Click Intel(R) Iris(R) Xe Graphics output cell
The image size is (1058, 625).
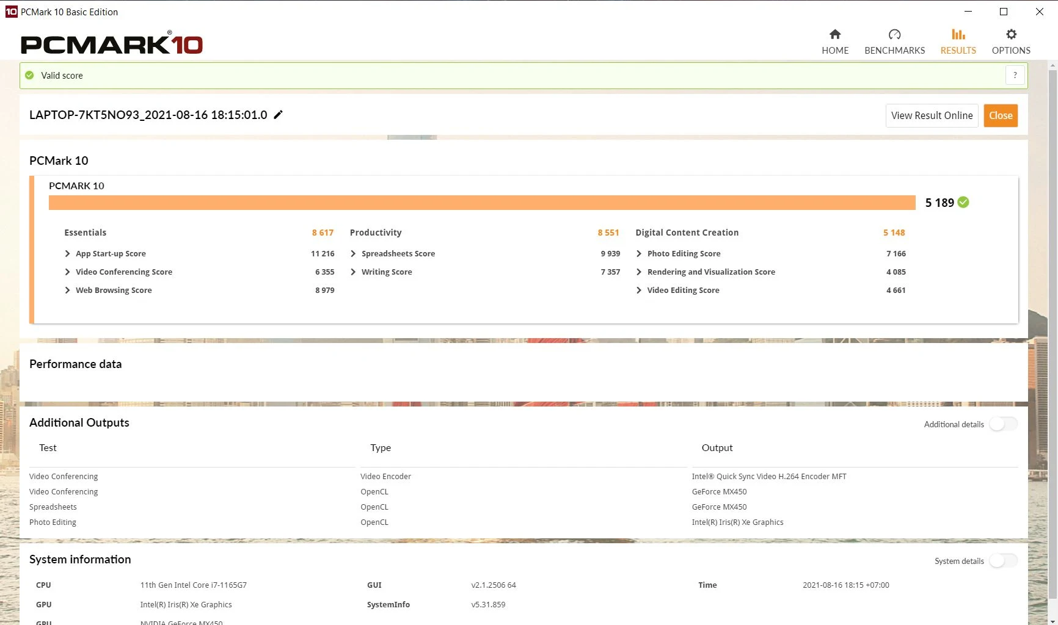pyautogui.click(x=737, y=522)
